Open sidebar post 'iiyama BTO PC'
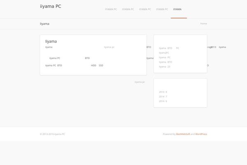 tap(169, 48)
